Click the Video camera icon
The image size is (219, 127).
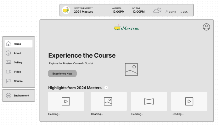pos(8,72)
